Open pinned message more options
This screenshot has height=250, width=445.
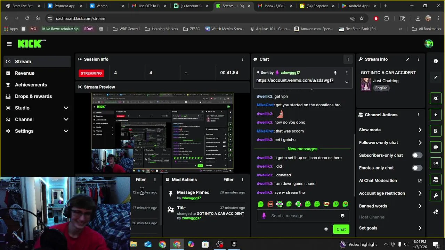[347, 73]
